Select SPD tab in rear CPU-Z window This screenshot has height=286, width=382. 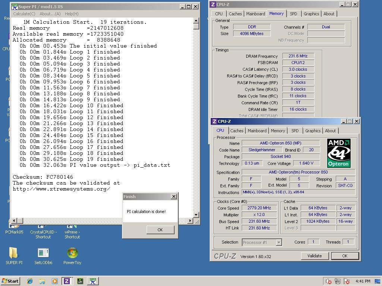[x=293, y=14]
